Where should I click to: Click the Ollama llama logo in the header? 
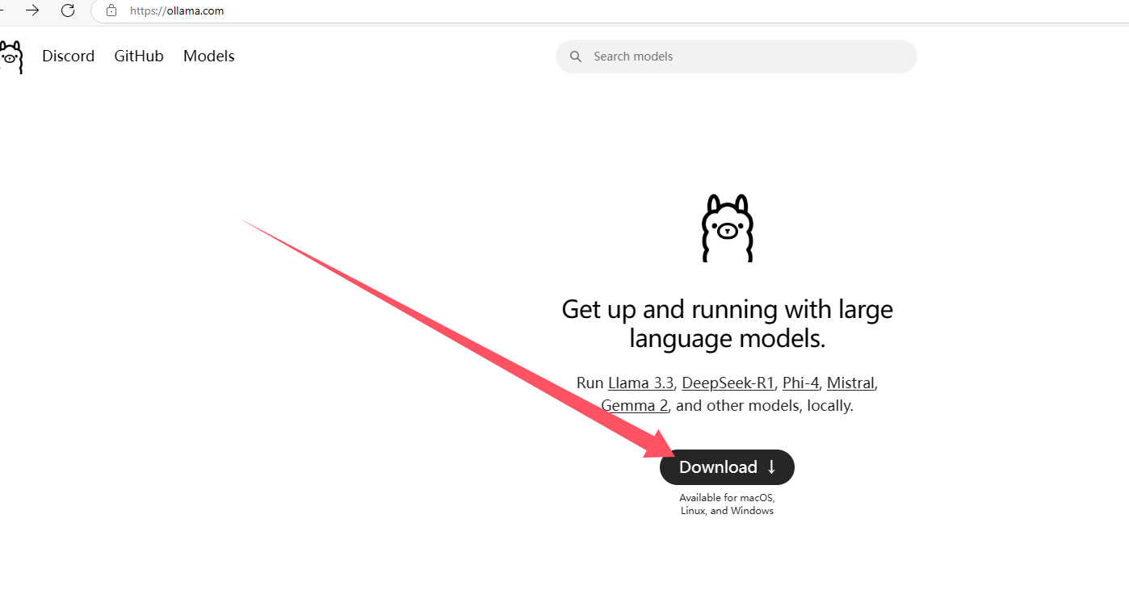10,56
